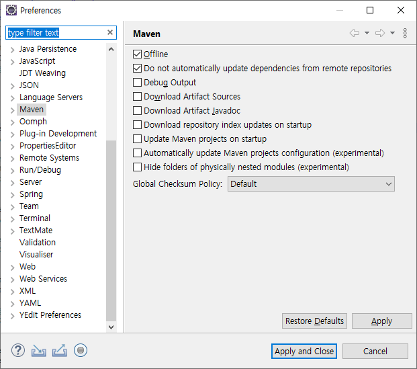
Task: Click the tree scrollbar down arrow
Action: 111,327
